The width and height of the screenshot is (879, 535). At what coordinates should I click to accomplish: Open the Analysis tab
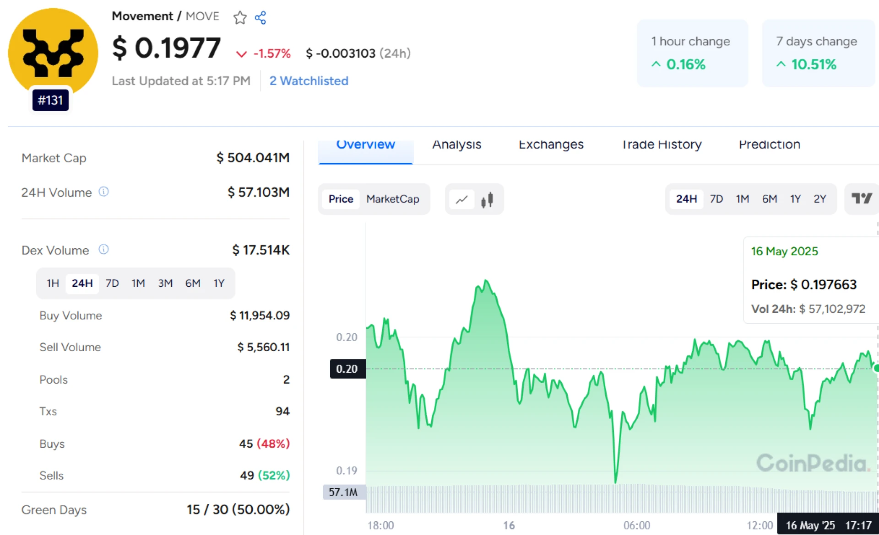pyautogui.click(x=456, y=145)
